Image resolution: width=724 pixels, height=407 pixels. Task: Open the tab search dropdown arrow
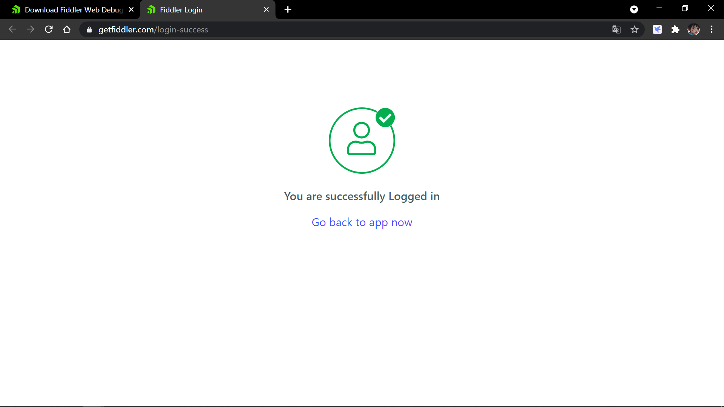[634, 9]
